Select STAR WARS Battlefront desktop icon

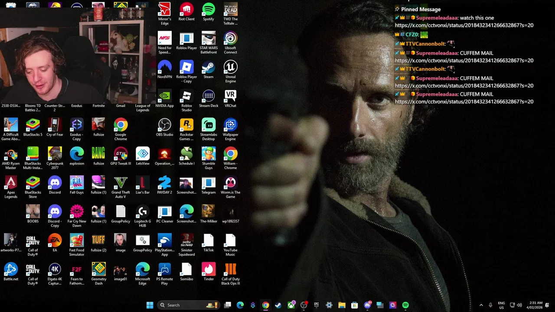point(209,42)
